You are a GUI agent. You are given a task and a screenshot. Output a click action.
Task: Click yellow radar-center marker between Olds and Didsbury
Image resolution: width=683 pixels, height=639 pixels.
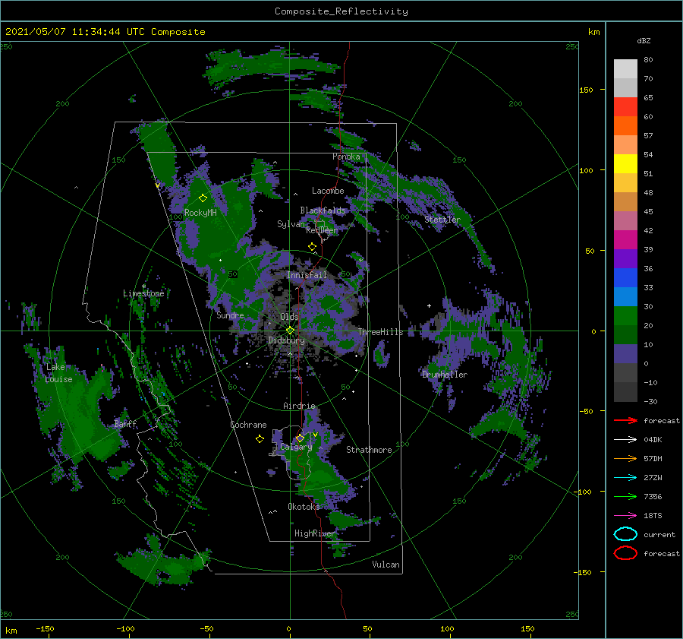pos(290,331)
